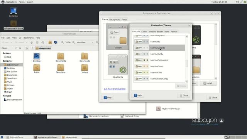Select MurrinaElm in controls list
Viewport: 247px width, 139px height.
click(x=159, y=73)
